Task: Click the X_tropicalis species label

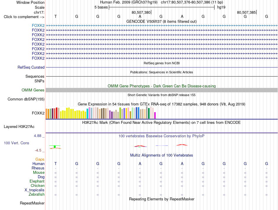Action: 35,190
